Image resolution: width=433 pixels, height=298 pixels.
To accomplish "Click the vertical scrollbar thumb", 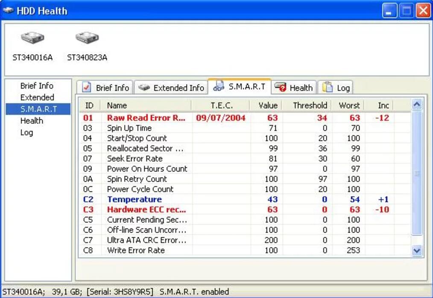I will pyautogui.click(x=417, y=173).
